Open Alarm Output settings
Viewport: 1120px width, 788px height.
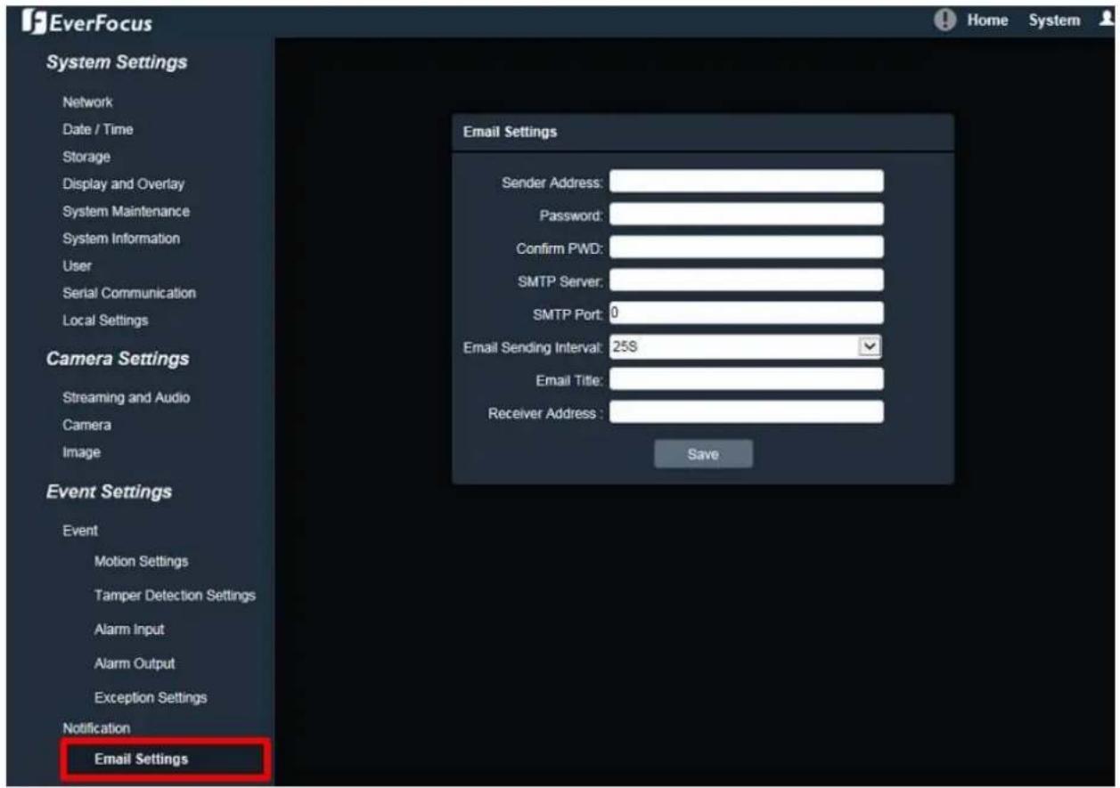134,663
